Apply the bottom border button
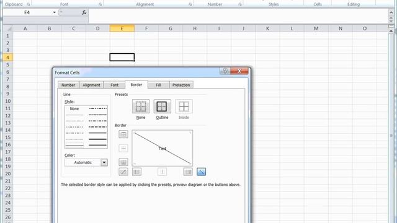 (123, 162)
